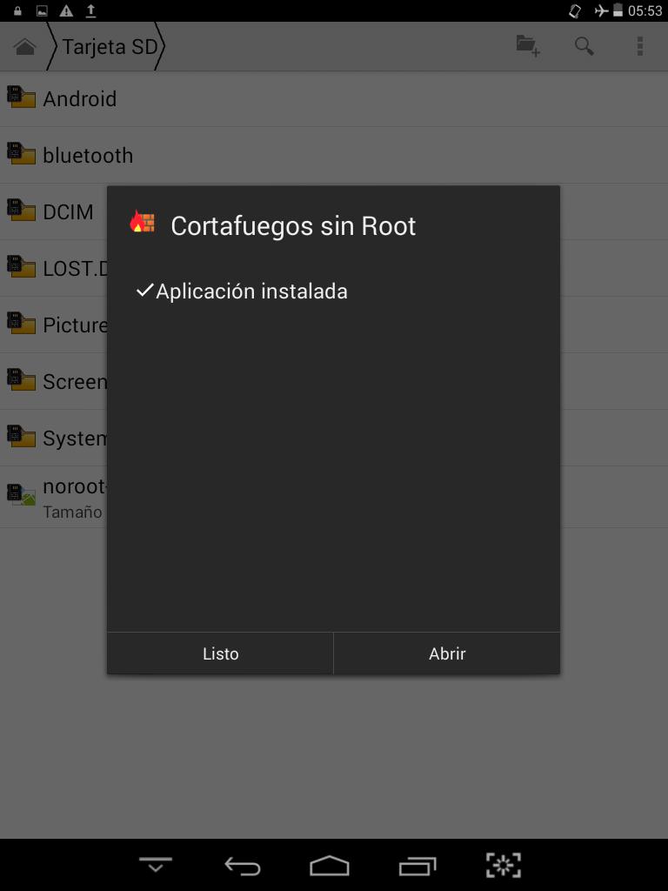Screen dimensions: 668x891
Task: Open the Android folder
Action: click(x=334, y=99)
